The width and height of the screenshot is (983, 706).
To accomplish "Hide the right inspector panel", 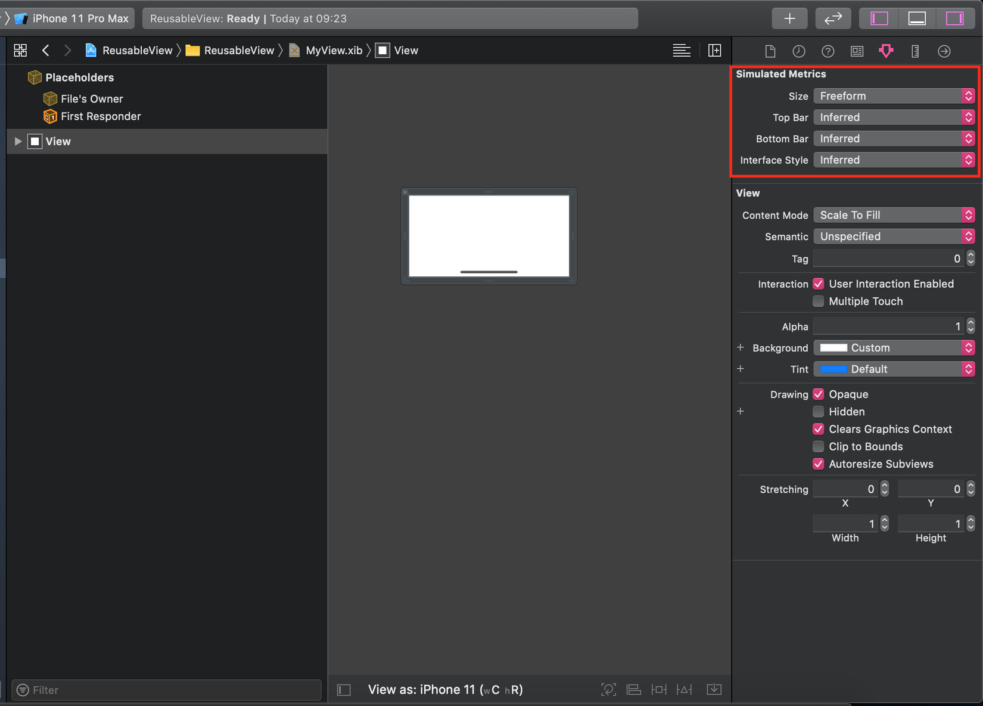I will pos(954,18).
